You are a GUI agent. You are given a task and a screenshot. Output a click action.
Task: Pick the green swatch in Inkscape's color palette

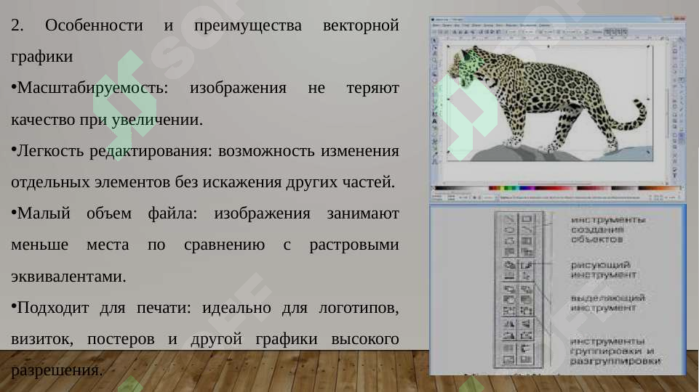(511, 188)
